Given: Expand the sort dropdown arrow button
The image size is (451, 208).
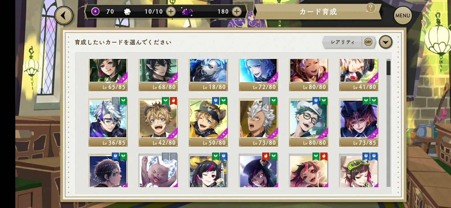Looking at the screenshot, I should coord(385,42).
